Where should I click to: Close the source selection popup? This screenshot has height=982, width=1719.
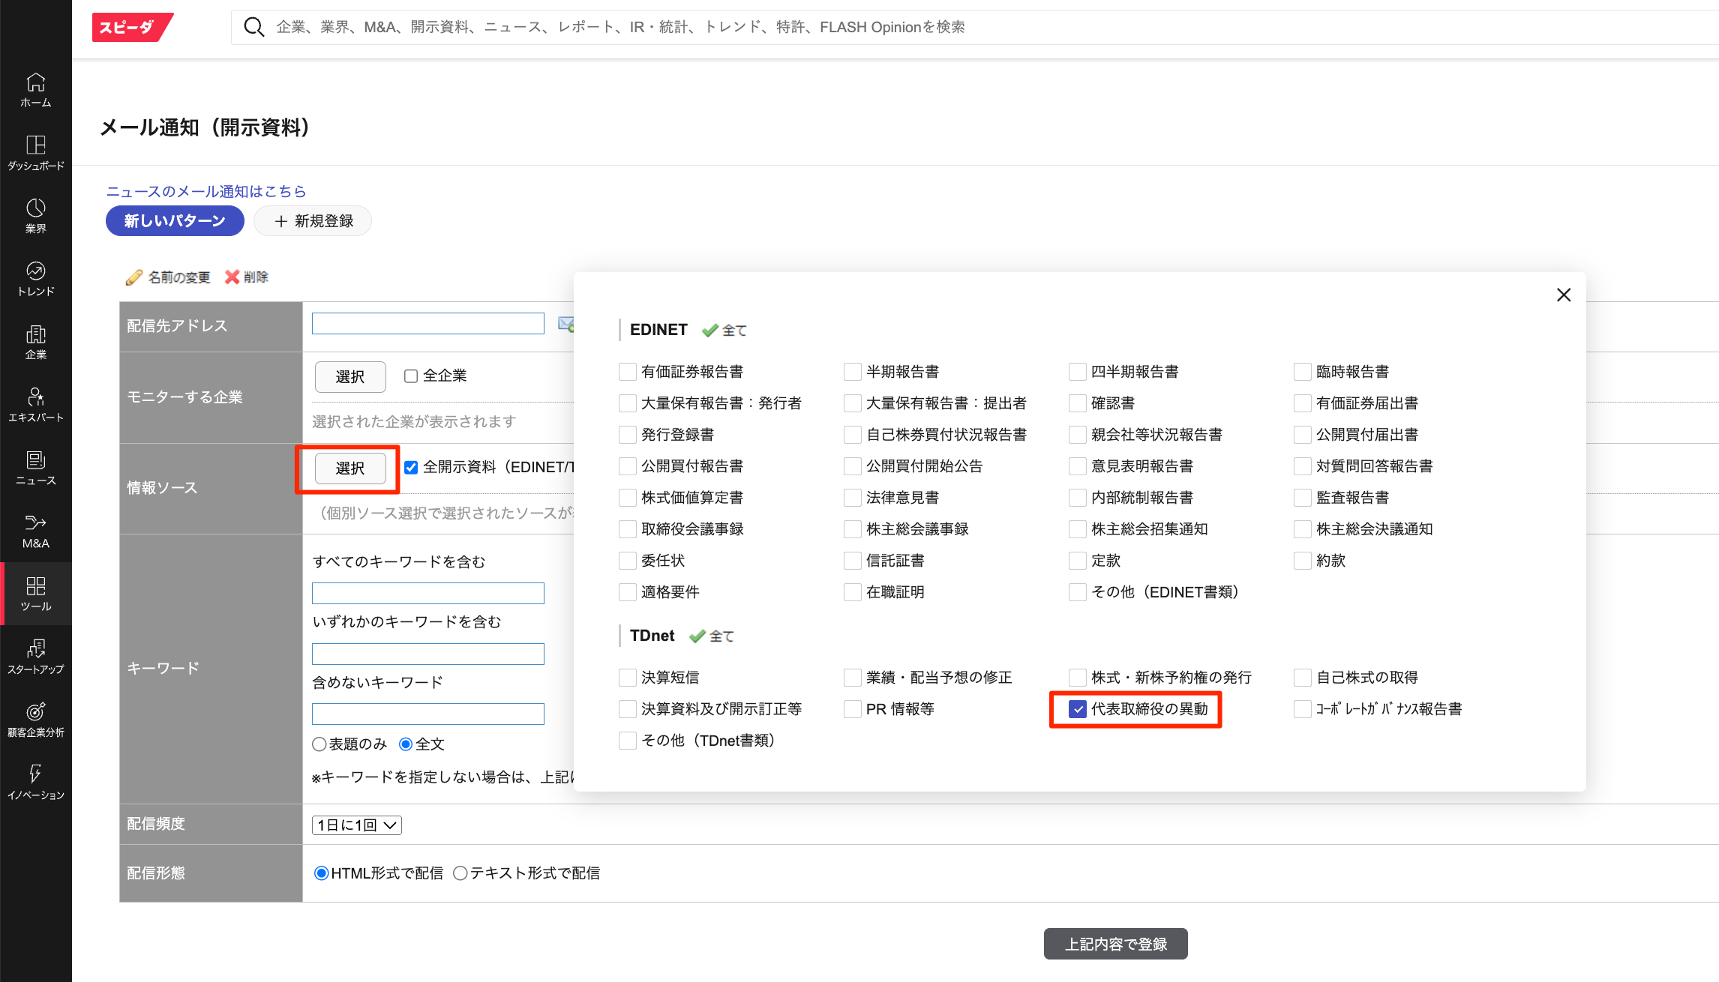coord(1564,295)
